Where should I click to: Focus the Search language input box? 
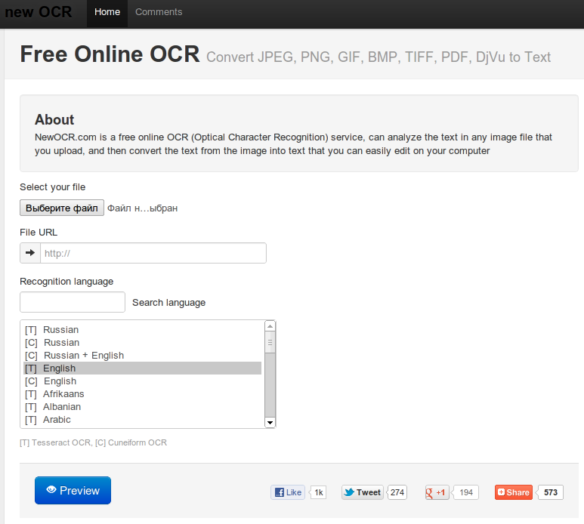click(x=73, y=302)
